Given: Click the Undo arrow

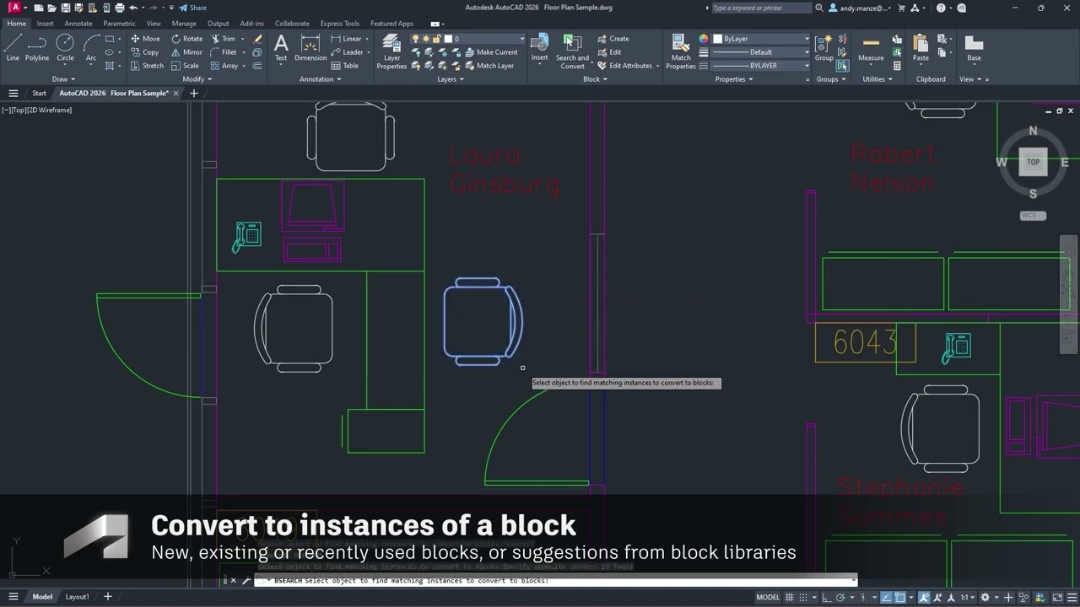Looking at the screenshot, I should (x=132, y=8).
